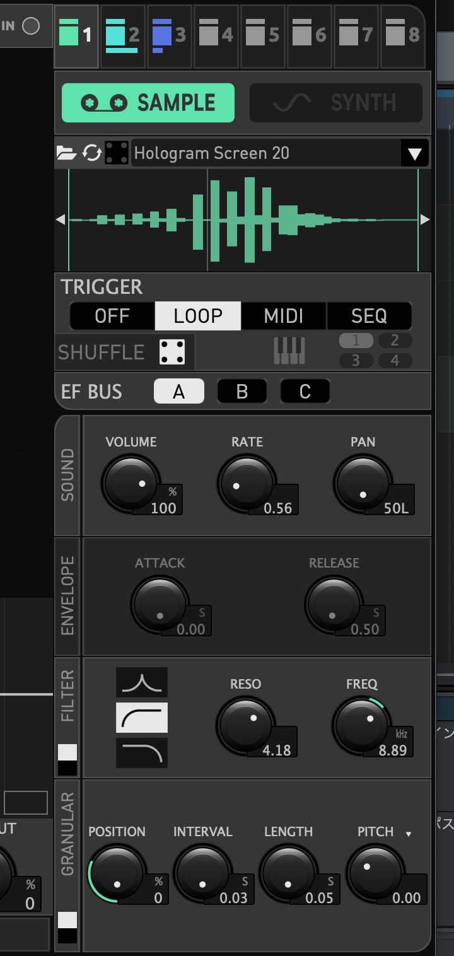Click the sample waveform display

(243, 220)
